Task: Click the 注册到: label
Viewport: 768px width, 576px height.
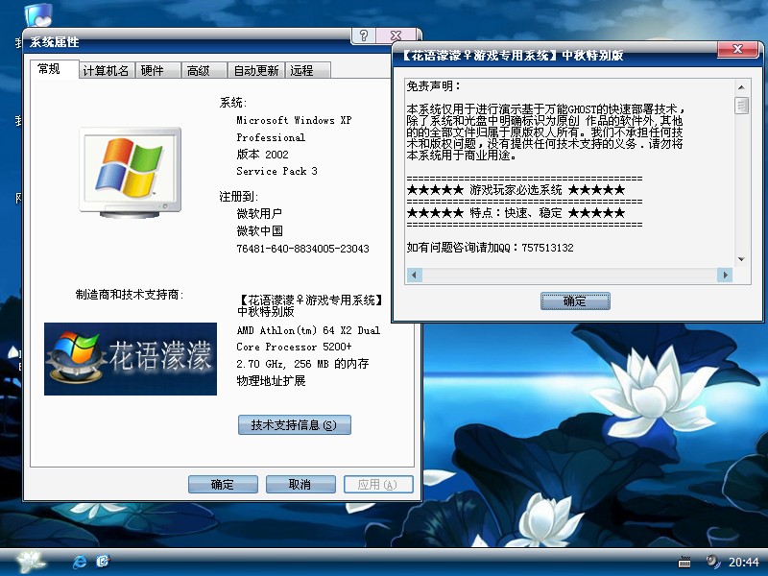Action: [x=238, y=197]
